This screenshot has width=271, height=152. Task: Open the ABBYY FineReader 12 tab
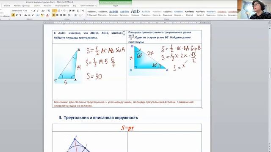pos(88,5)
